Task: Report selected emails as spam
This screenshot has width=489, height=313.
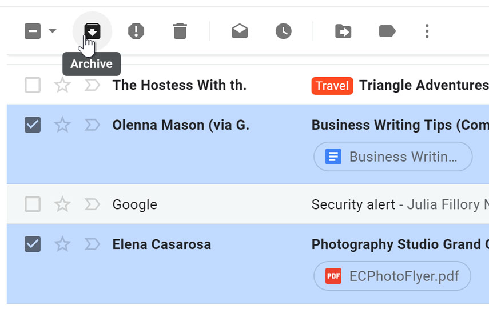Action: 136,31
